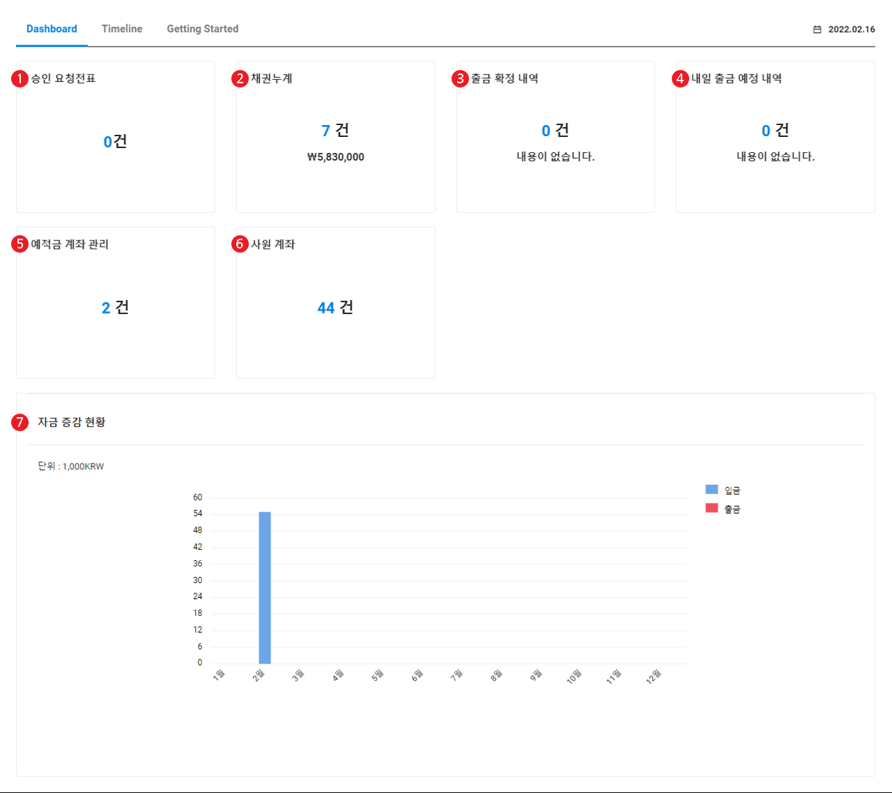Click red marker number 1
The image size is (892, 793).
click(19, 79)
